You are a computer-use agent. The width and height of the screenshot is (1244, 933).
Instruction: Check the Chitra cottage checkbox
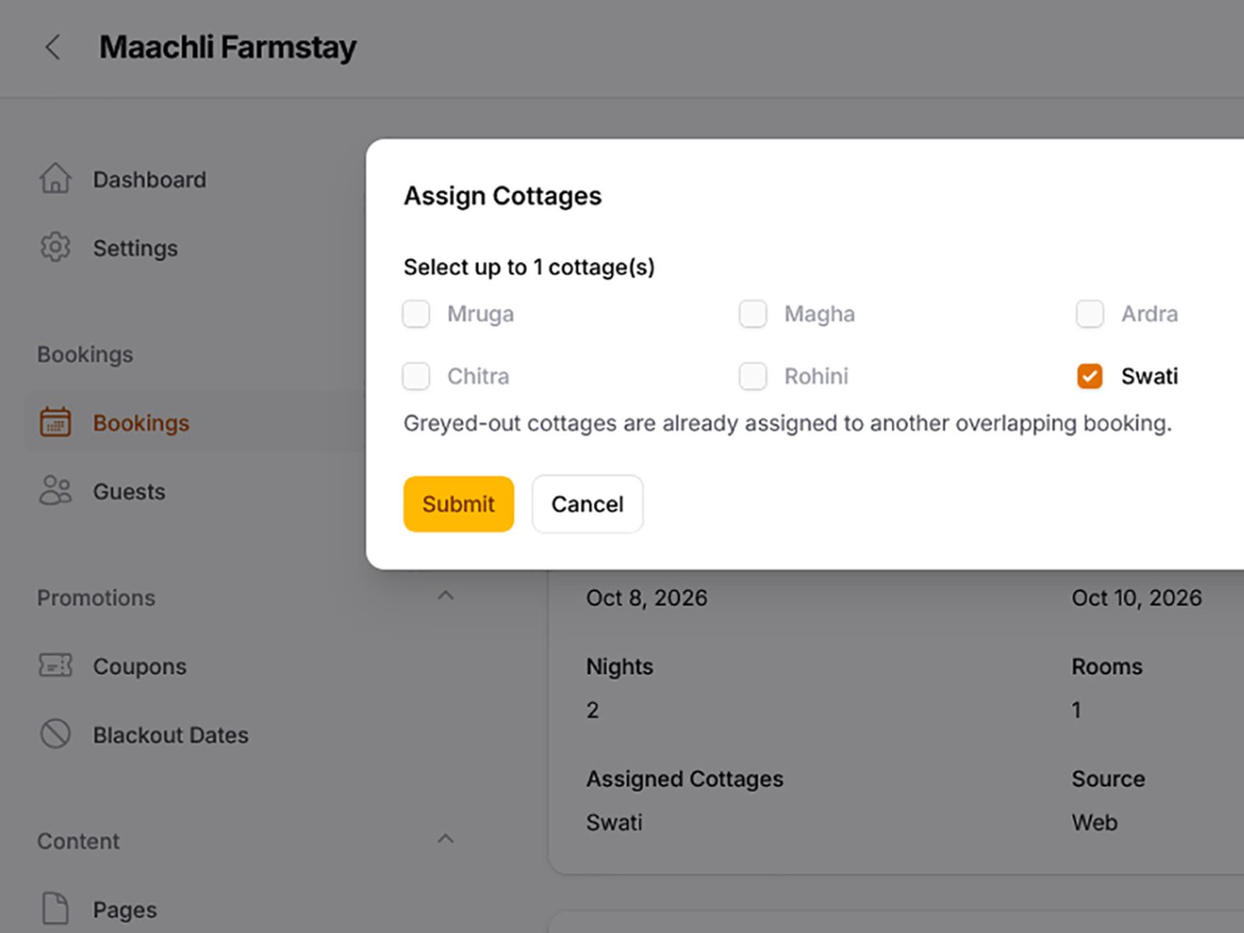[416, 376]
